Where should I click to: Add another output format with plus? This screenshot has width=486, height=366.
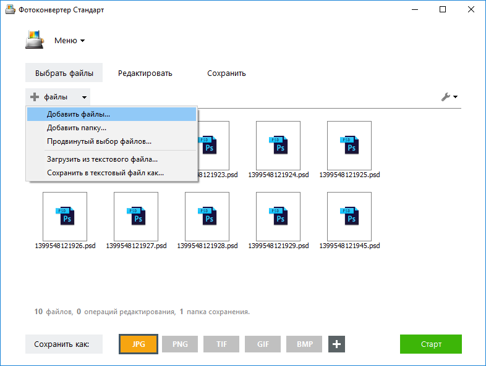click(x=336, y=344)
